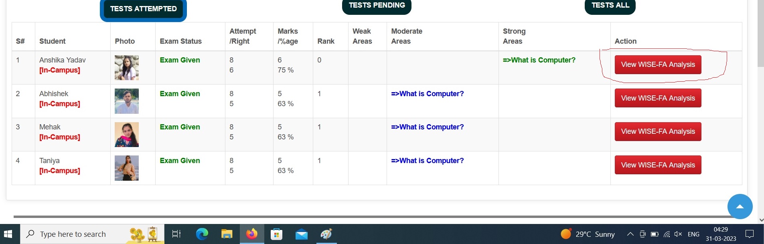Open the Paint app in taskbar
The width and height of the screenshot is (764, 244).
(326, 234)
